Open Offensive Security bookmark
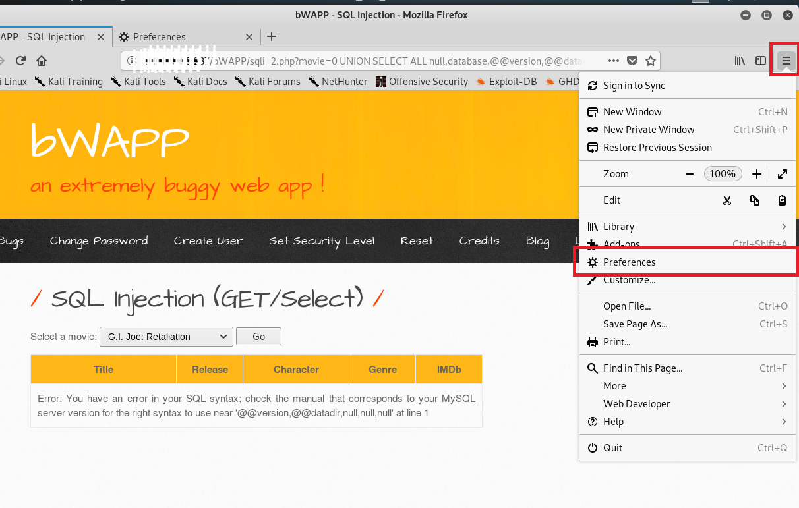This screenshot has height=508, width=799. [x=421, y=82]
